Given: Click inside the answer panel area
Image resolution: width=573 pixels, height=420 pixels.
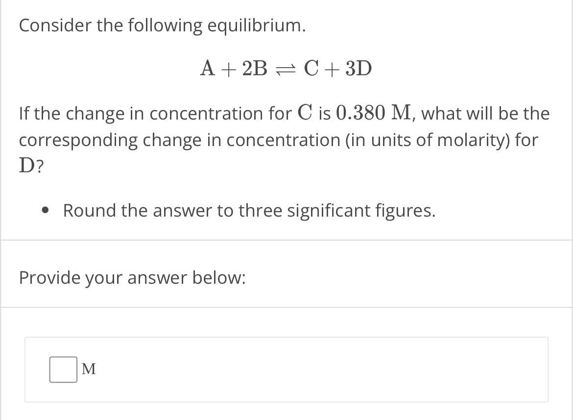Looking at the screenshot, I should tap(286, 369).
